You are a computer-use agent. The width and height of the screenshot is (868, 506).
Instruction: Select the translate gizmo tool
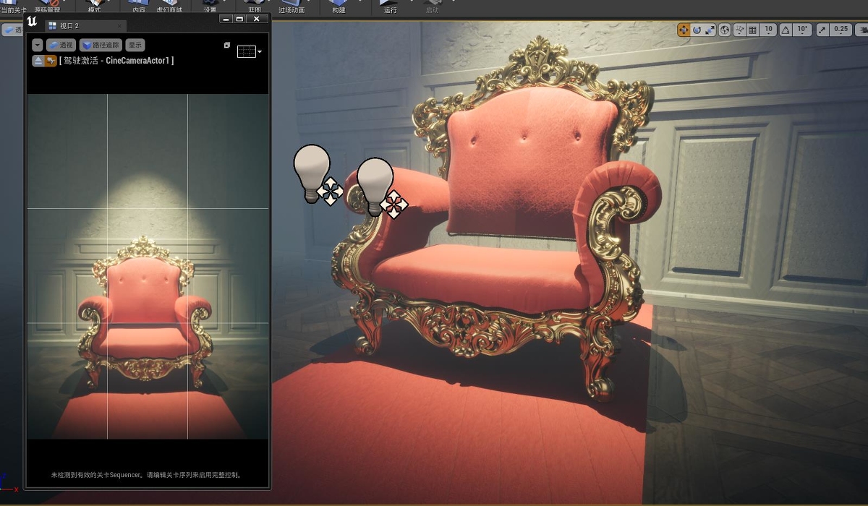pyautogui.click(x=684, y=30)
